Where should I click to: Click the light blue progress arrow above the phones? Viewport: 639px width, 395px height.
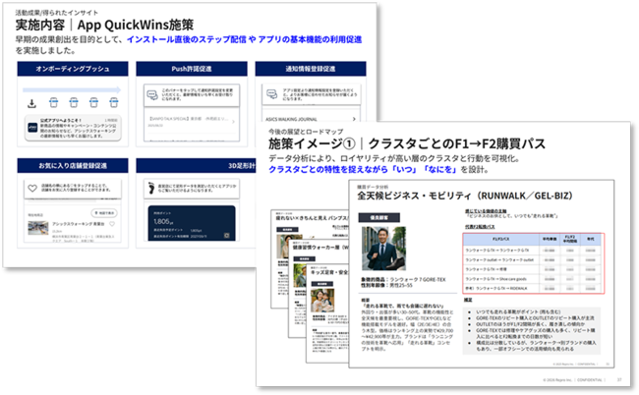pyautogui.click(x=72, y=90)
